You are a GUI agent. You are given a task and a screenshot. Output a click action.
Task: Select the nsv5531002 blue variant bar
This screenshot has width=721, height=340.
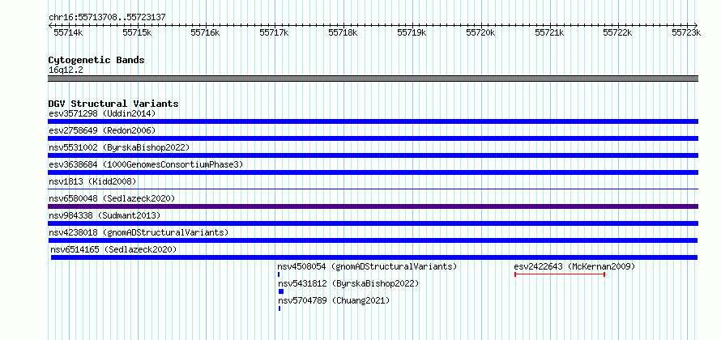tap(373, 155)
